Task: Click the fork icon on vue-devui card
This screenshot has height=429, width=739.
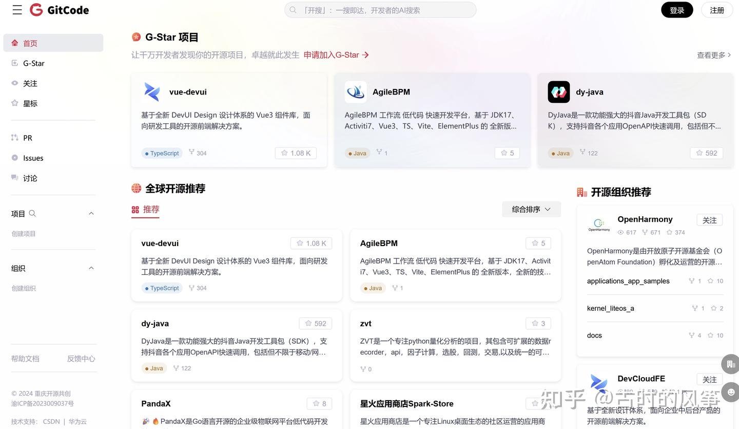Action: click(x=190, y=153)
